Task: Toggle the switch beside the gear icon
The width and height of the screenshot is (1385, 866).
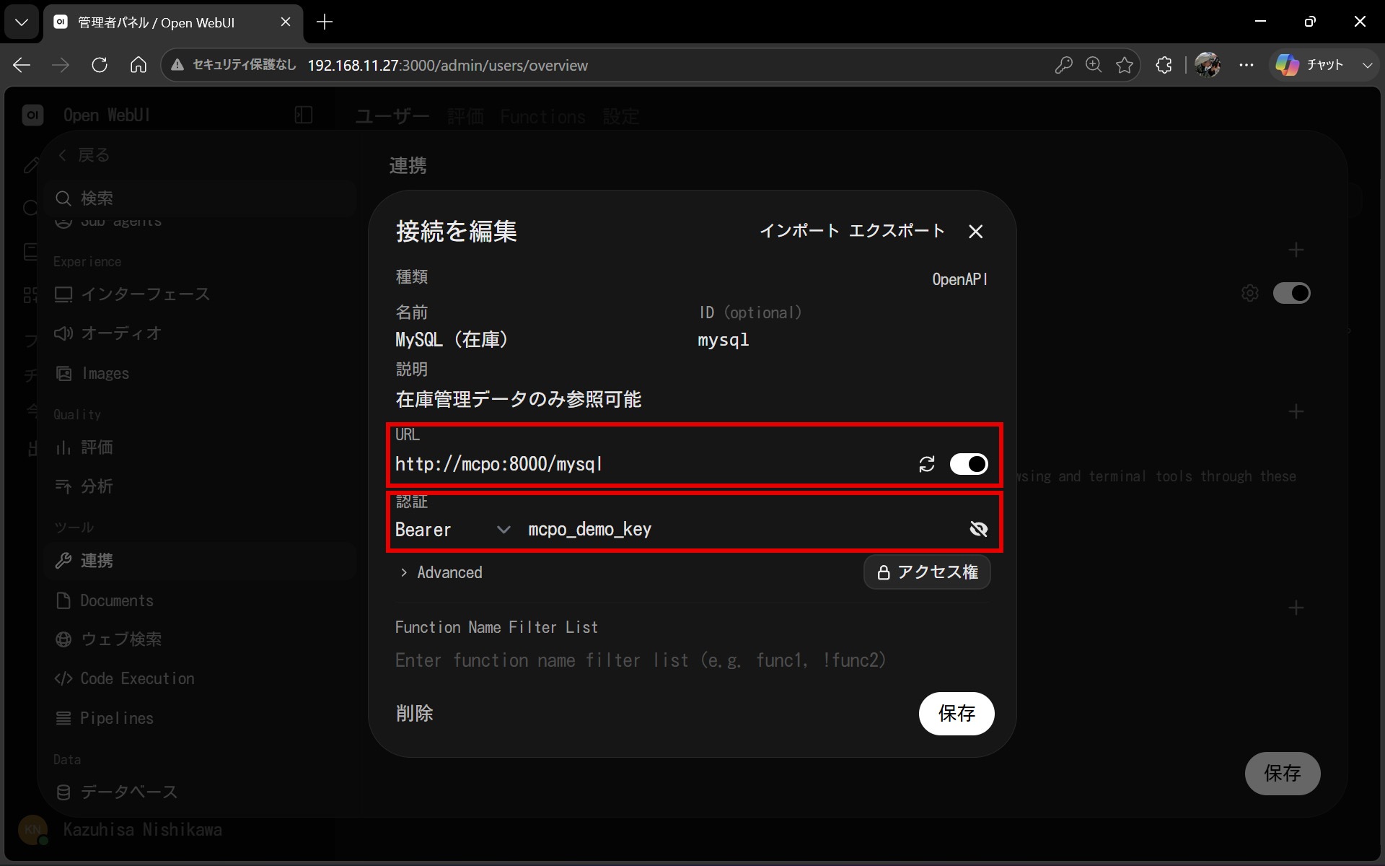Action: pyautogui.click(x=1291, y=293)
